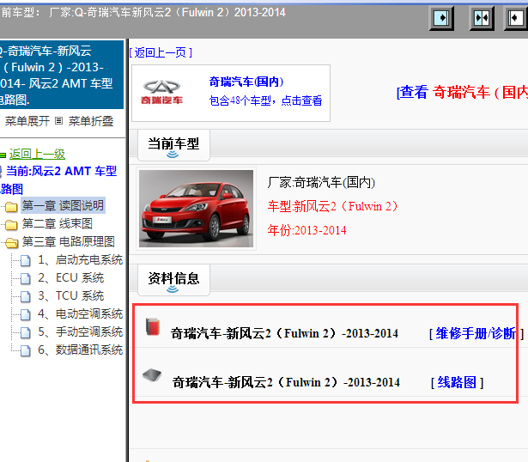The width and height of the screenshot is (528, 462).
Task: Click 厂家:奇瑞汽车(国内) text
Action: point(321,183)
